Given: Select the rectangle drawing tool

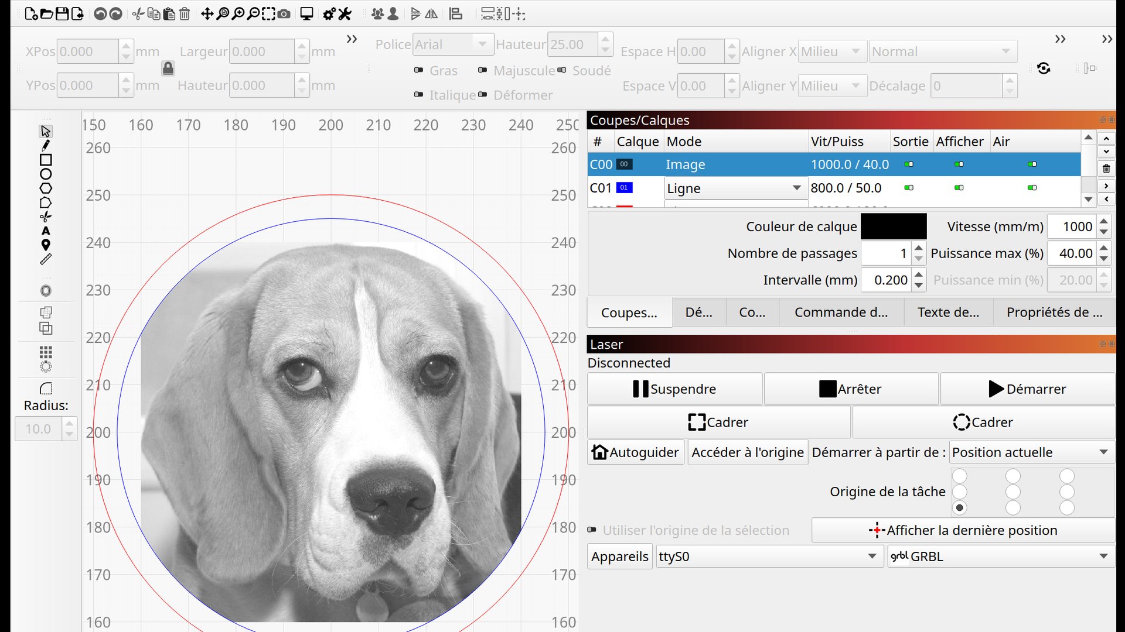Looking at the screenshot, I should click(46, 160).
